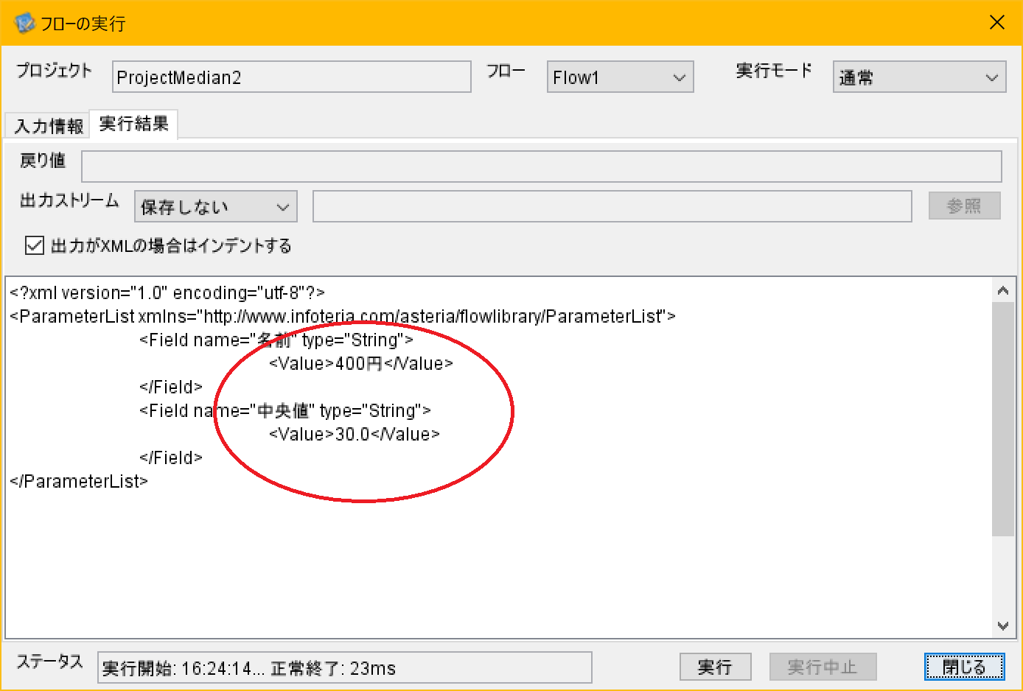Click the Value 30.0 line
The image size is (1023, 691).
(355, 434)
